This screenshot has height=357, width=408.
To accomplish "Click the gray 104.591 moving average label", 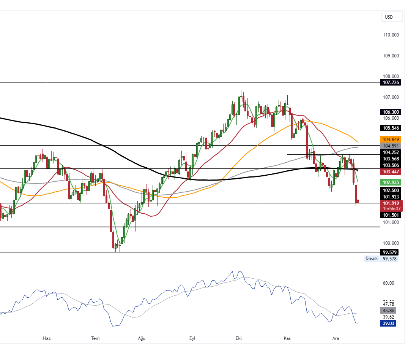I will 391,146.
